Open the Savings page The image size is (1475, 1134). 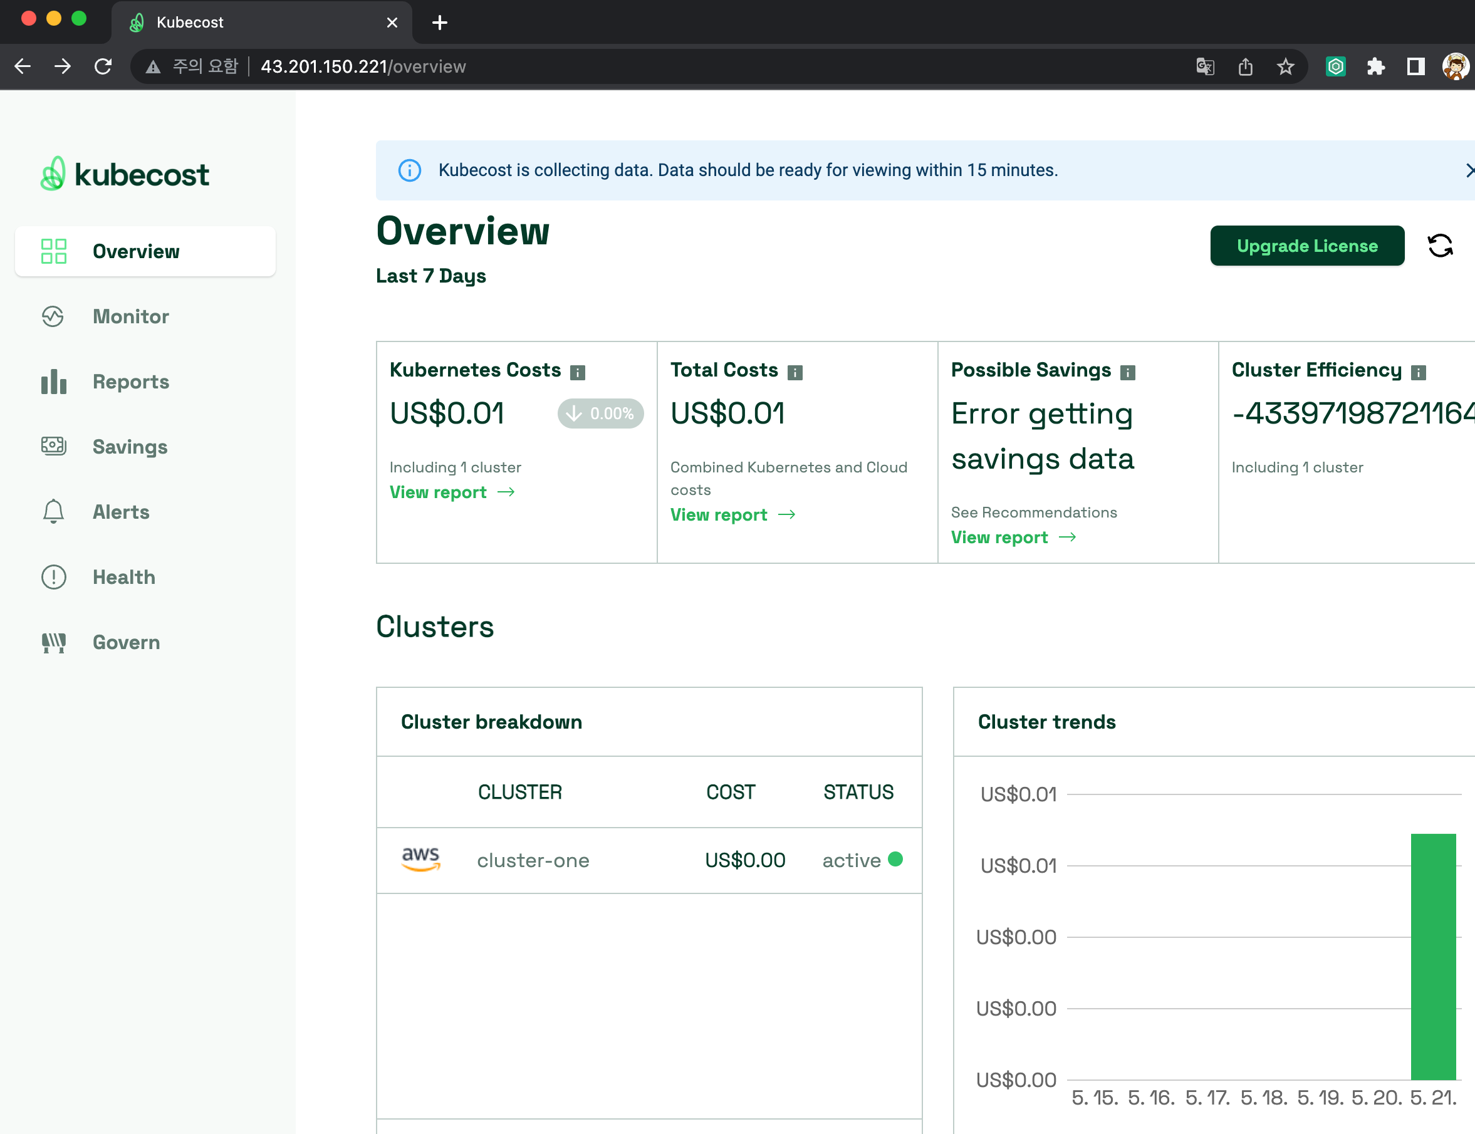click(130, 446)
